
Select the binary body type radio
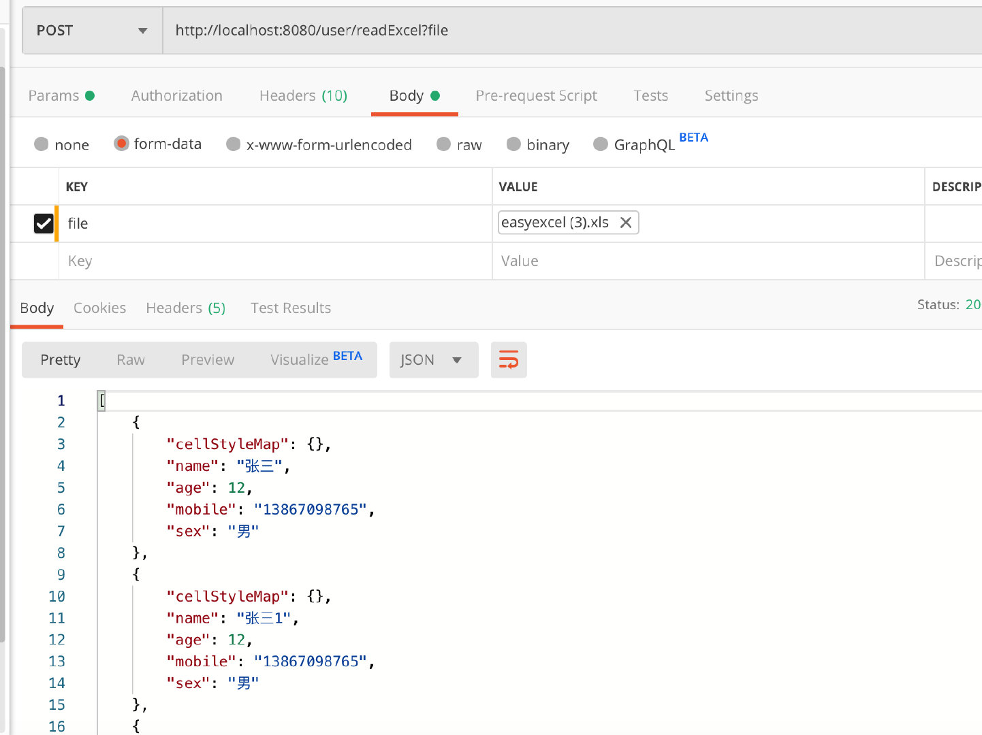point(514,144)
